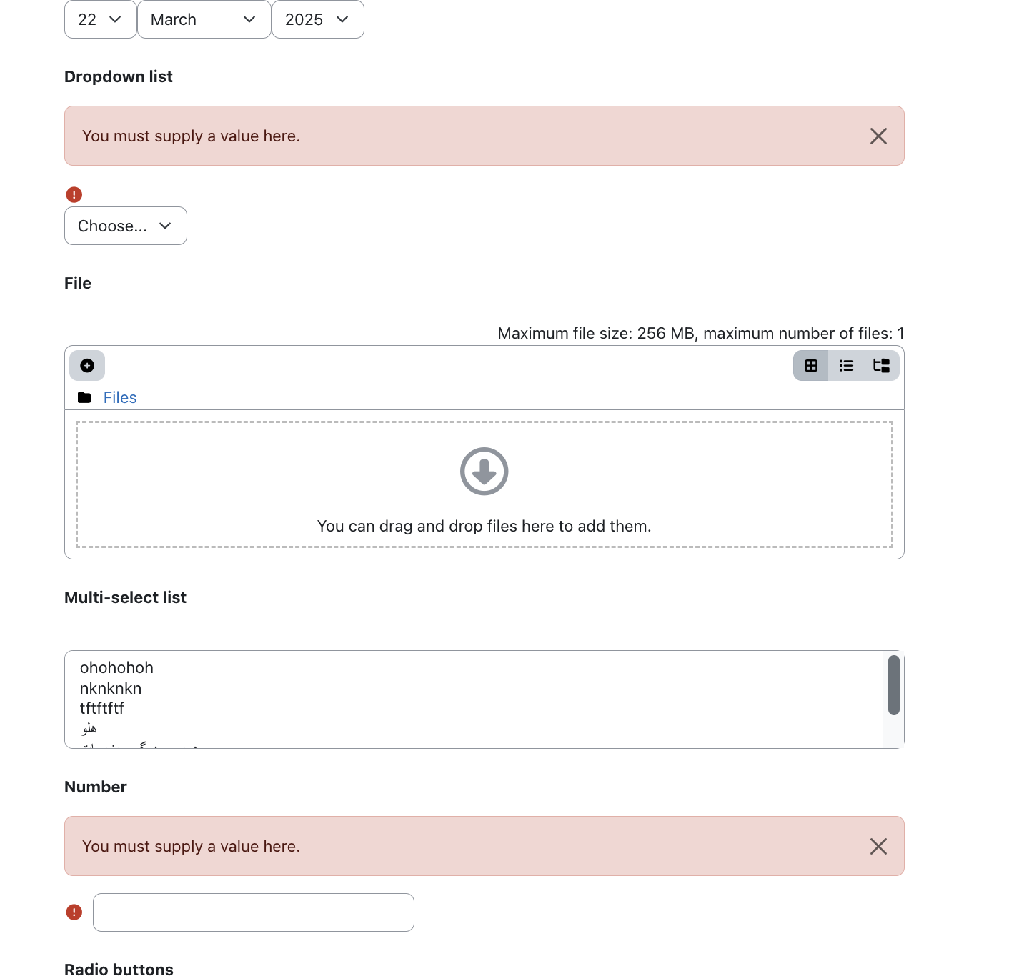Click the Multi-select list heading
Image resolution: width=1029 pixels, height=976 pixels.
(125, 597)
